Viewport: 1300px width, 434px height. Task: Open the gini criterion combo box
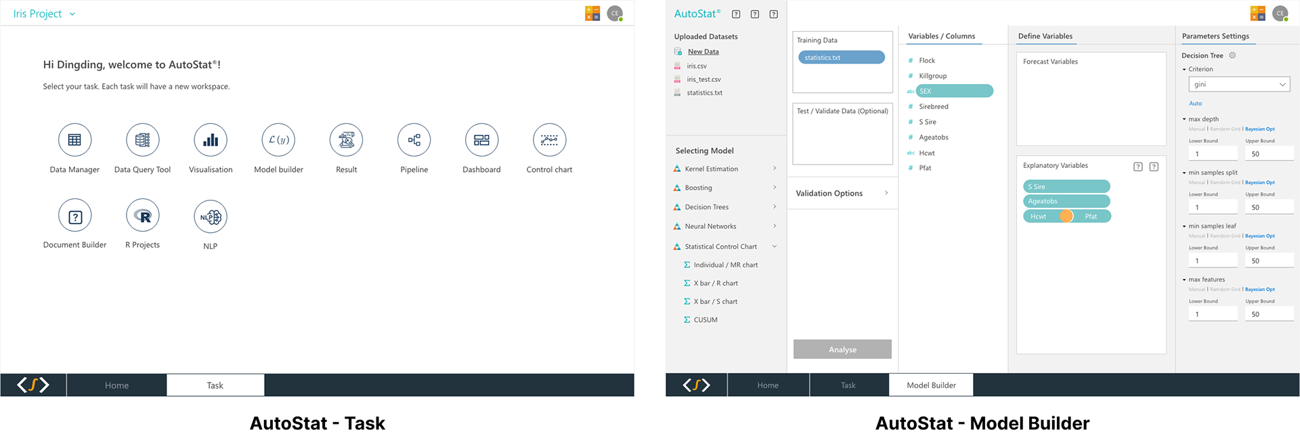[1239, 84]
